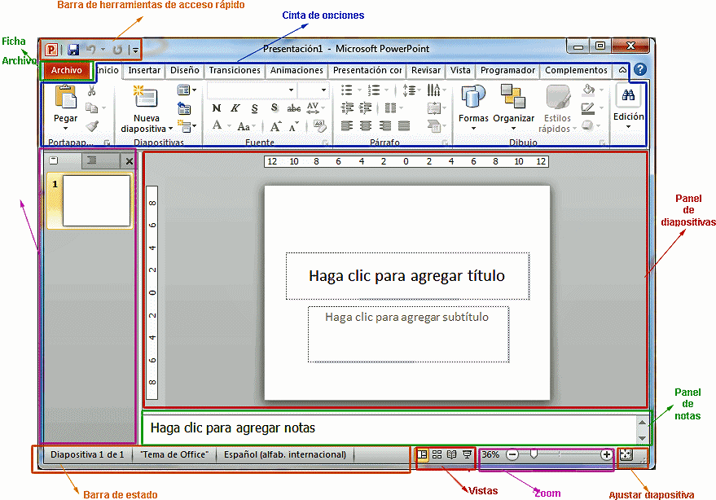Click the Save floppy disk icon
This screenshot has width=716, height=500.
(73, 50)
